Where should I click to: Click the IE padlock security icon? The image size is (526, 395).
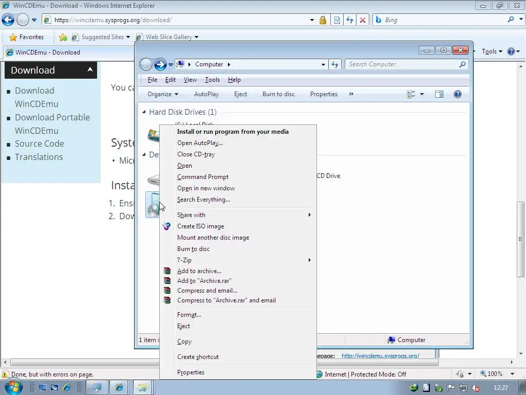(x=323, y=20)
